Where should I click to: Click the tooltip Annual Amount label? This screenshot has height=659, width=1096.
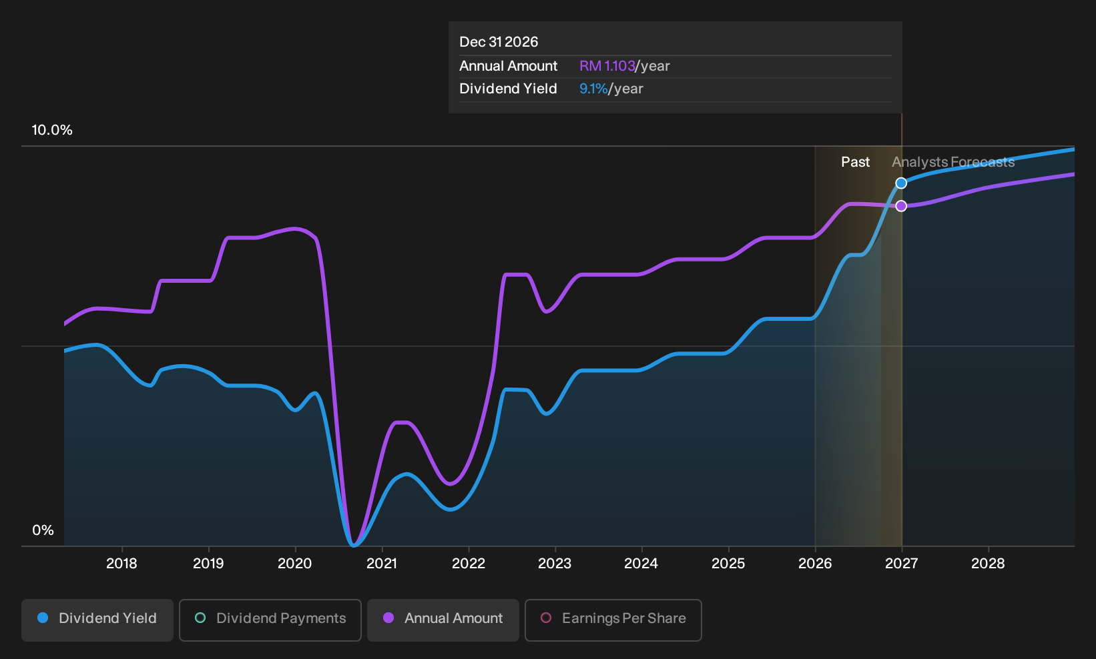coord(508,66)
